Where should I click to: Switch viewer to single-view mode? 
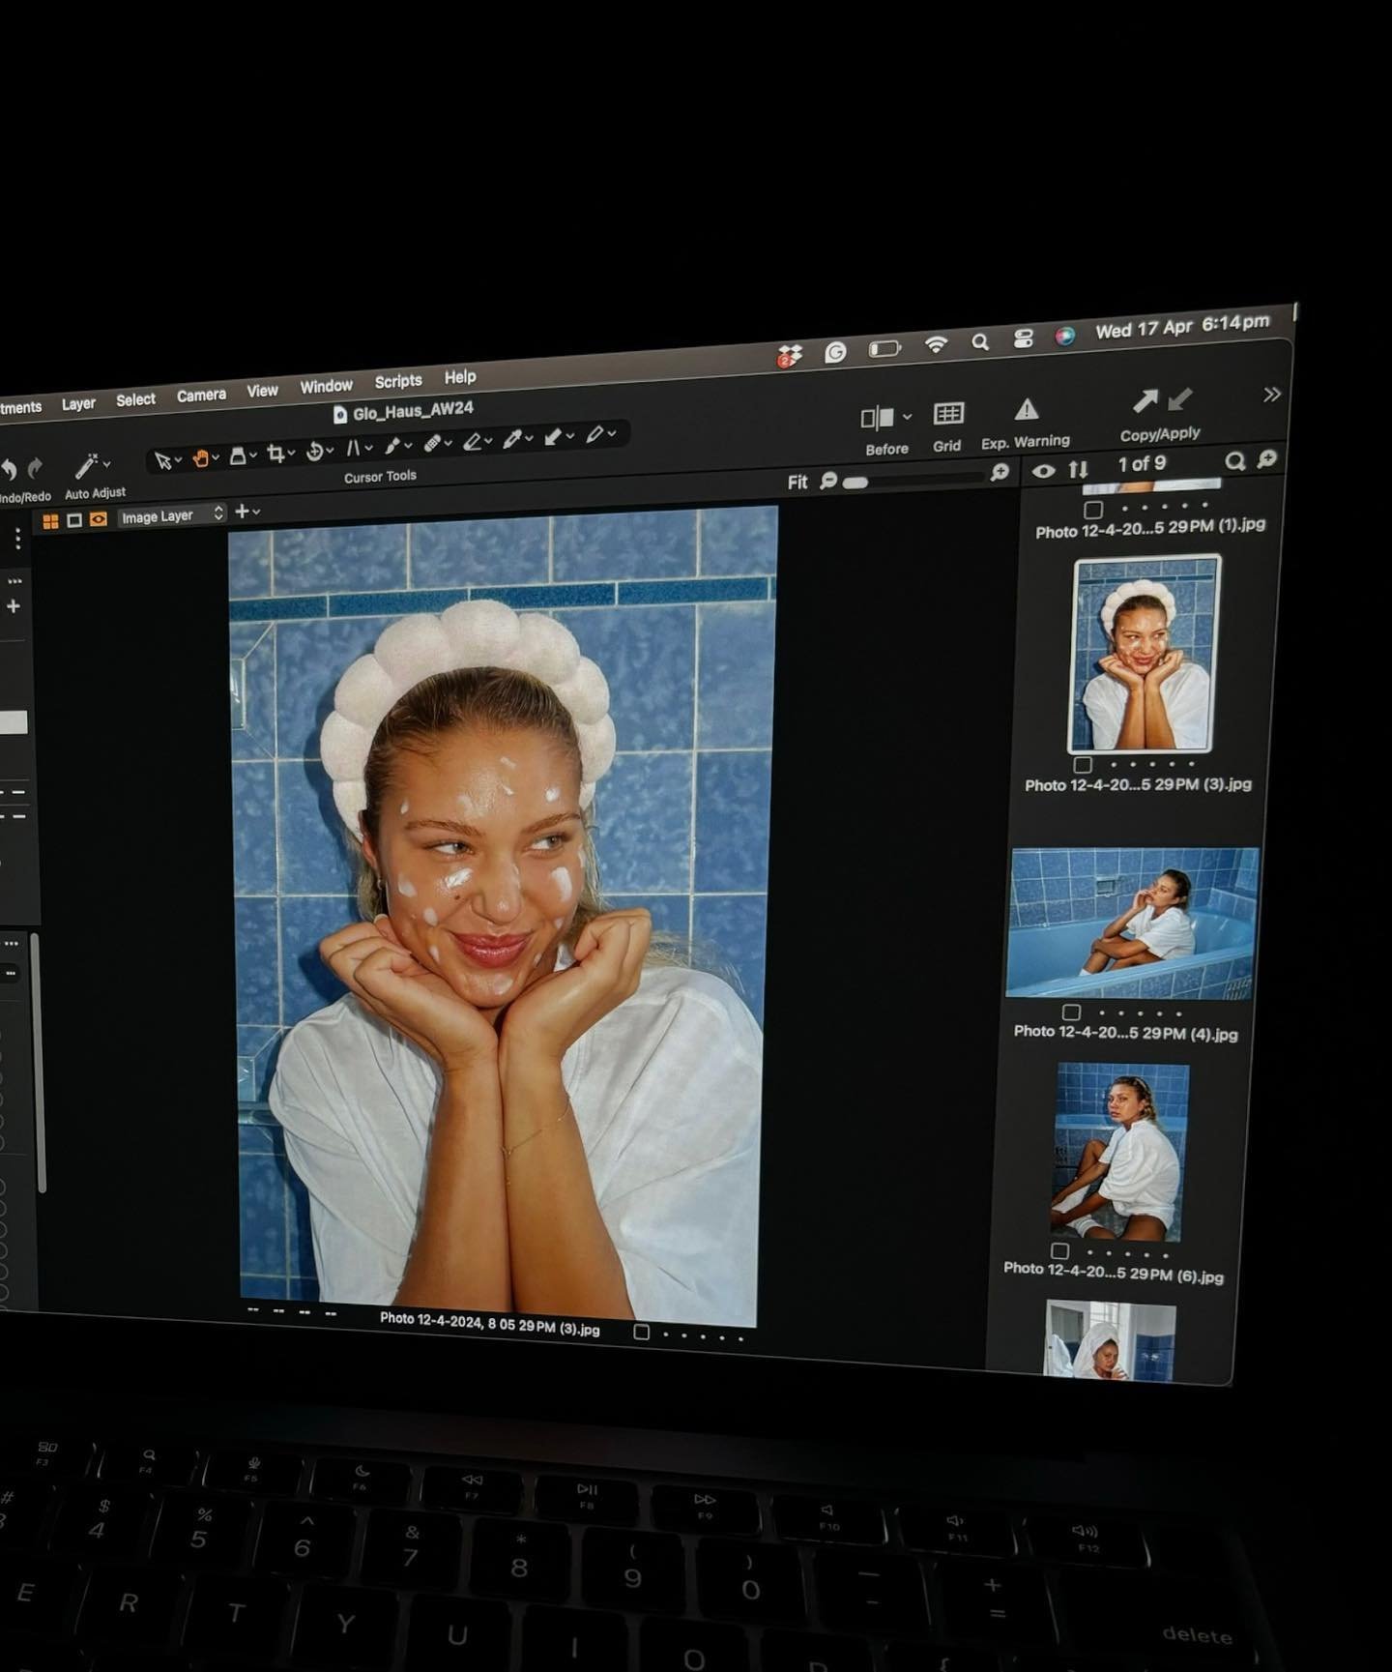click(x=74, y=520)
